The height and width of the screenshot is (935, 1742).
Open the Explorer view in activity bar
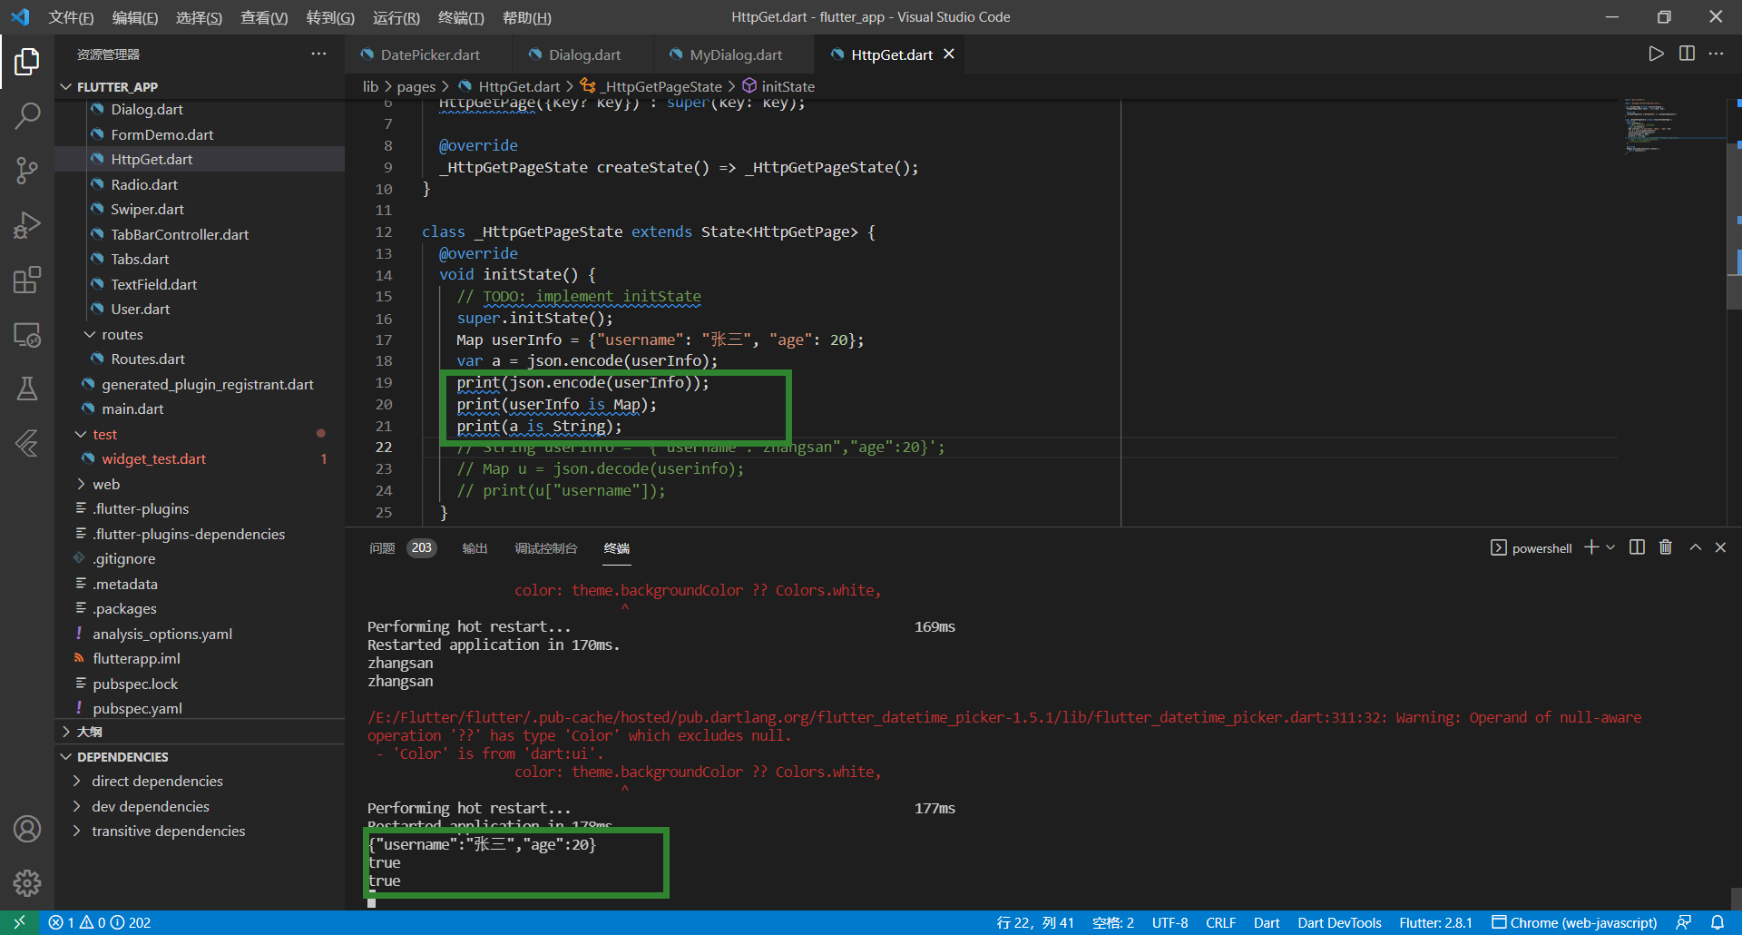(27, 62)
